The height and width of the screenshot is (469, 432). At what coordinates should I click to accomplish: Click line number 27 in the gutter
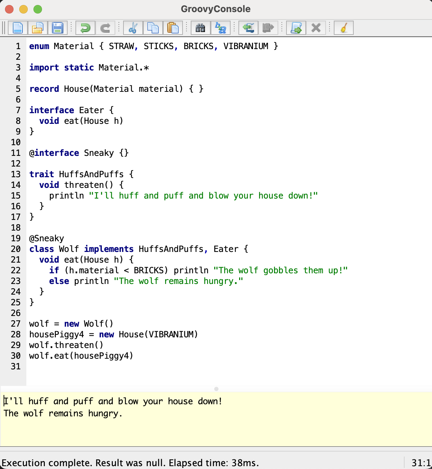pyautogui.click(x=16, y=324)
